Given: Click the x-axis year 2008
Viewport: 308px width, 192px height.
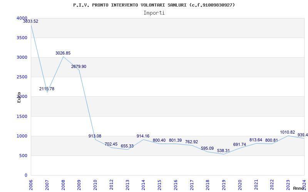Looking at the screenshot, I should (63, 185).
